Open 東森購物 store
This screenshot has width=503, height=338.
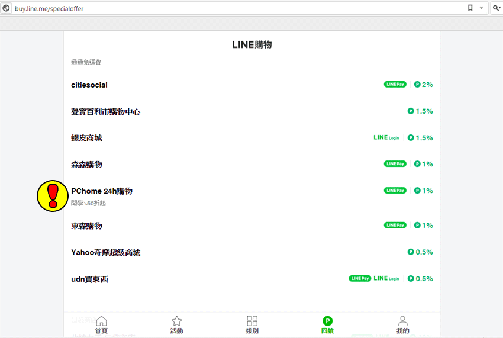point(252,226)
